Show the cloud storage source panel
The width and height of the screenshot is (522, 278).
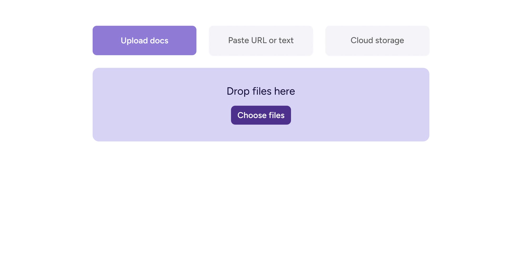[377, 41]
